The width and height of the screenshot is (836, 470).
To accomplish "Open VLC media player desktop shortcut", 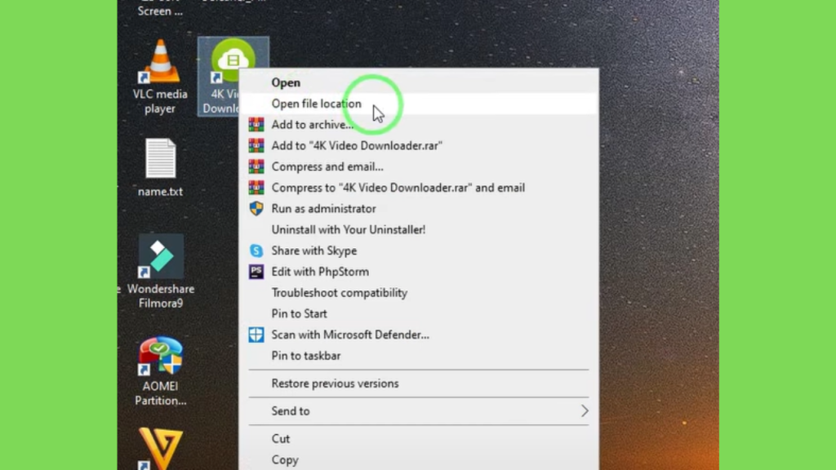I will coord(160,76).
